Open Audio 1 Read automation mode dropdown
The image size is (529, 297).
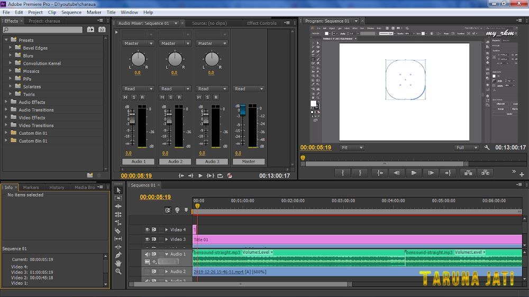(x=138, y=89)
